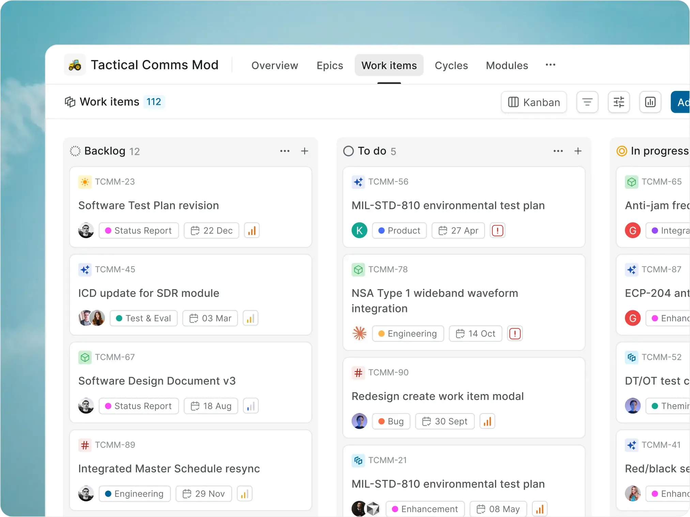Viewport: 690px width, 517px height.
Task: Click the Work items count badge 112
Action: click(x=154, y=102)
